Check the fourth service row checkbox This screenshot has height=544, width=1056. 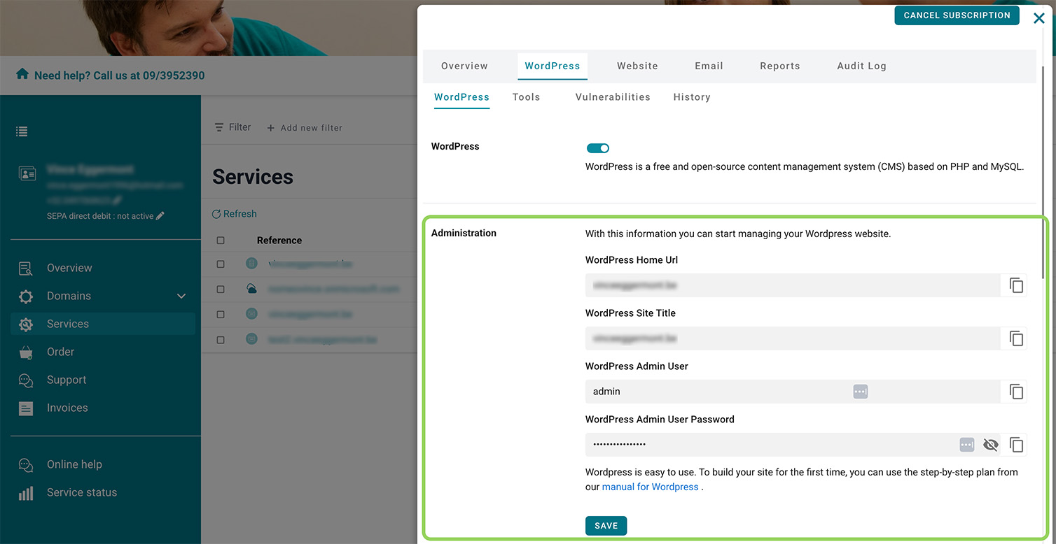coord(221,340)
